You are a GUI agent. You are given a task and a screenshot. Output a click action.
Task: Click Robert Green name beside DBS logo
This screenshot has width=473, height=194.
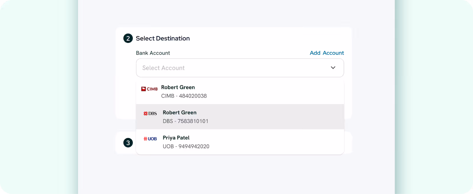[179, 112]
